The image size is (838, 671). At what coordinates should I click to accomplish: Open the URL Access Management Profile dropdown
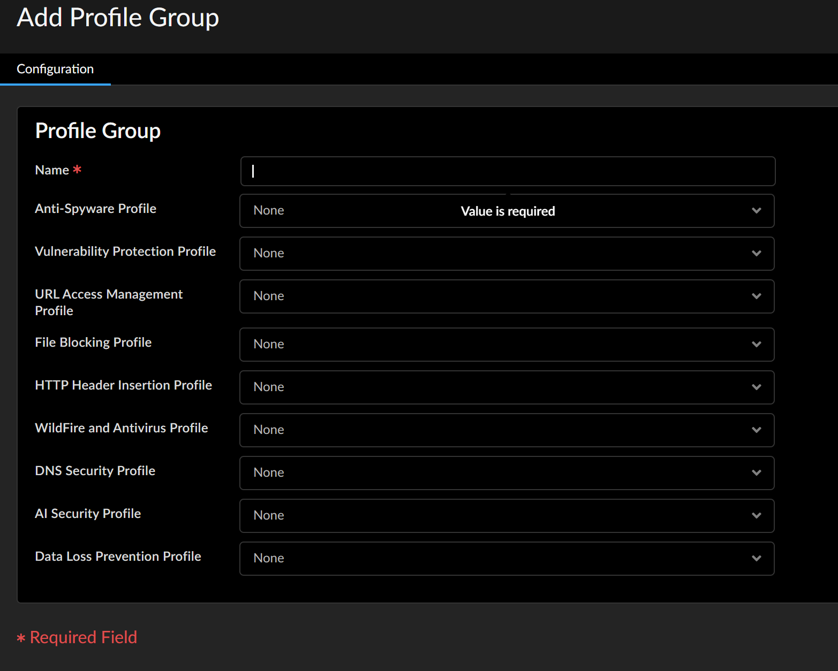507,296
